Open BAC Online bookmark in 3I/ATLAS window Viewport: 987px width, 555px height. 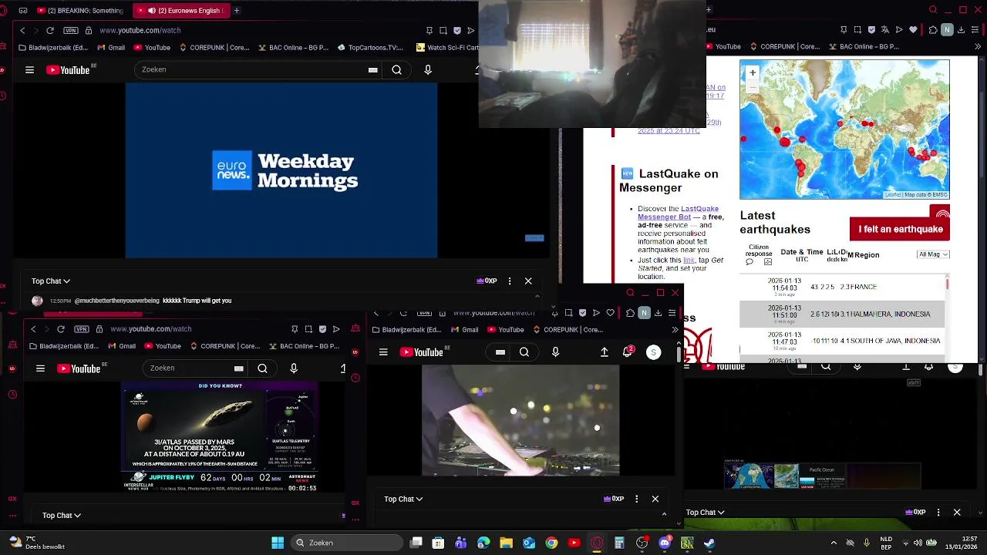tap(303, 346)
